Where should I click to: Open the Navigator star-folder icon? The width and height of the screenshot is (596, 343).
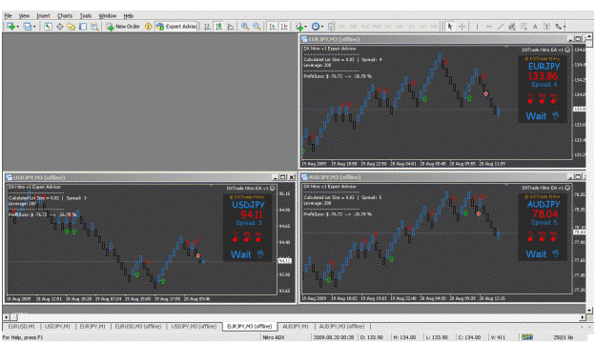pyautogui.click(x=72, y=27)
